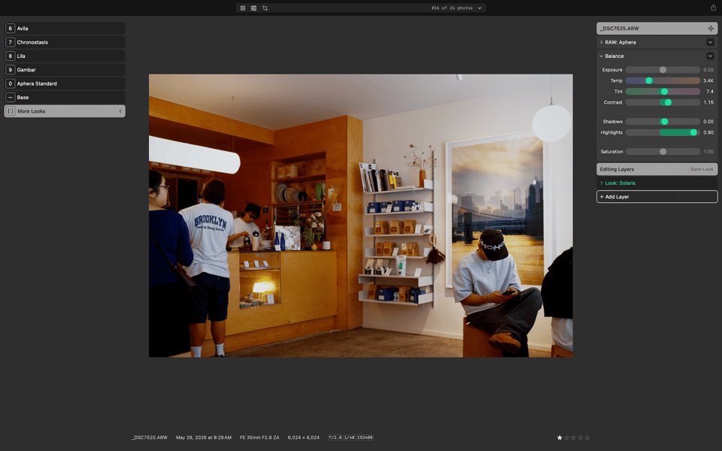Click the share export icon at top right

(x=713, y=8)
